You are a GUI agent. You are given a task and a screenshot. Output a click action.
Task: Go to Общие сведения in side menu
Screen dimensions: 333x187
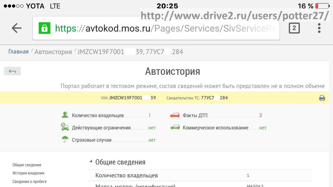pos(27,165)
